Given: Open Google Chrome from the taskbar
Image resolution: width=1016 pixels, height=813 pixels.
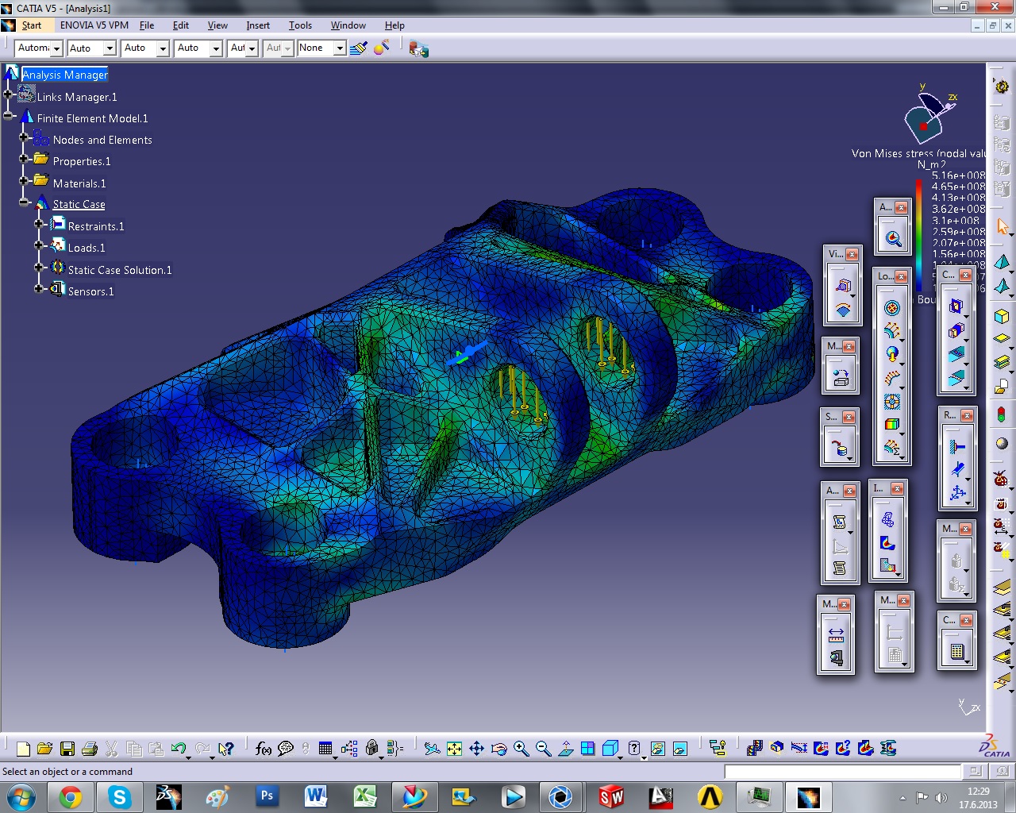Looking at the screenshot, I should click(x=71, y=796).
